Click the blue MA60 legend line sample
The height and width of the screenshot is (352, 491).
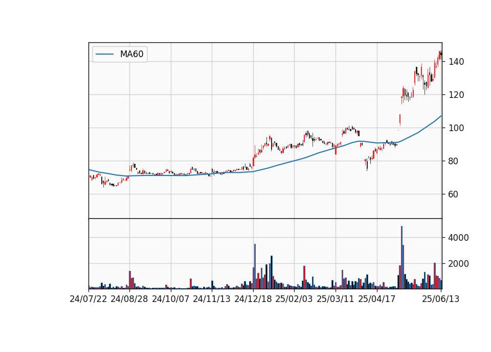104,54
